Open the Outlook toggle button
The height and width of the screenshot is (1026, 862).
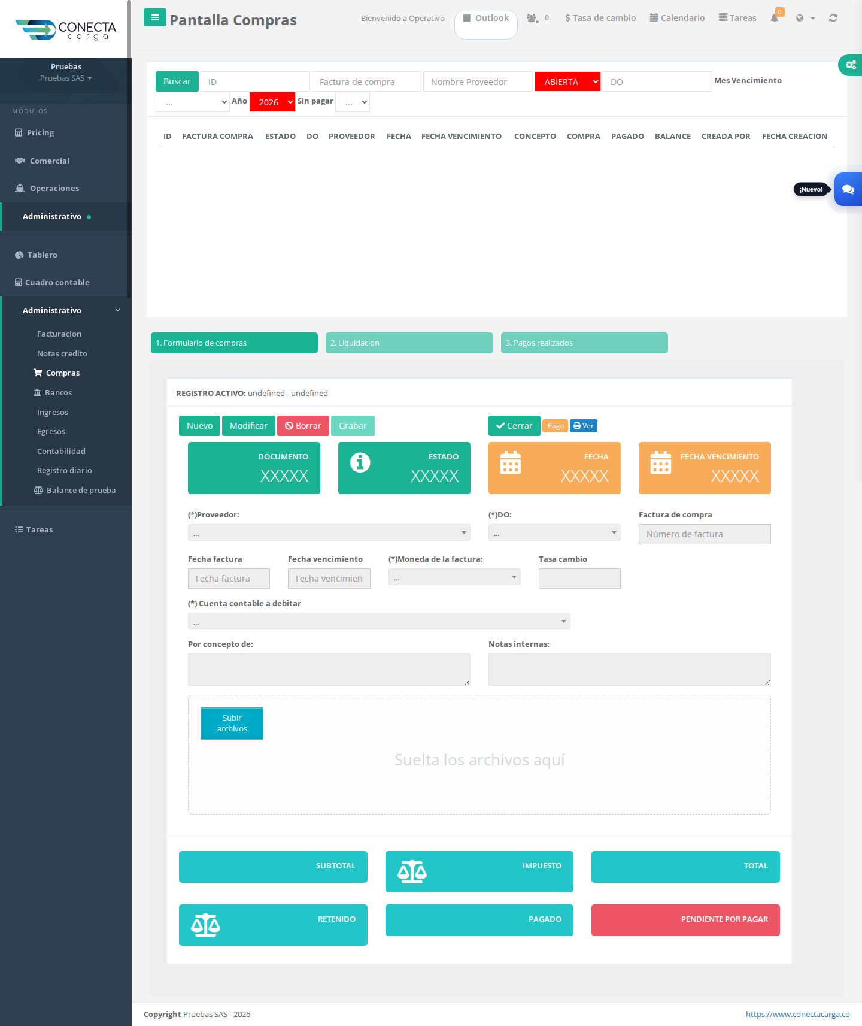coord(486,24)
